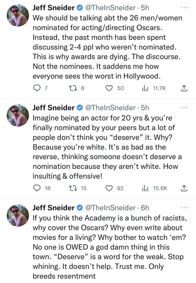Screen dimensions: 196x283
Task: Open more options on the second tweet
Action: tap(184, 108)
